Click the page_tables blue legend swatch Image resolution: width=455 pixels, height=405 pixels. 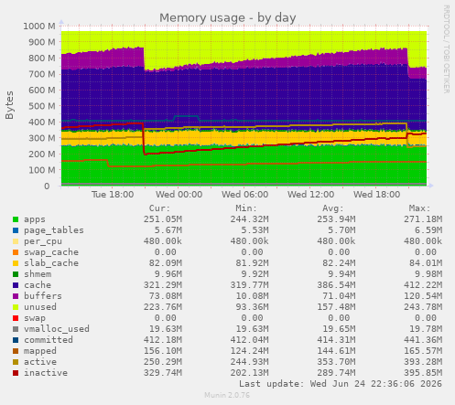click(x=16, y=230)
